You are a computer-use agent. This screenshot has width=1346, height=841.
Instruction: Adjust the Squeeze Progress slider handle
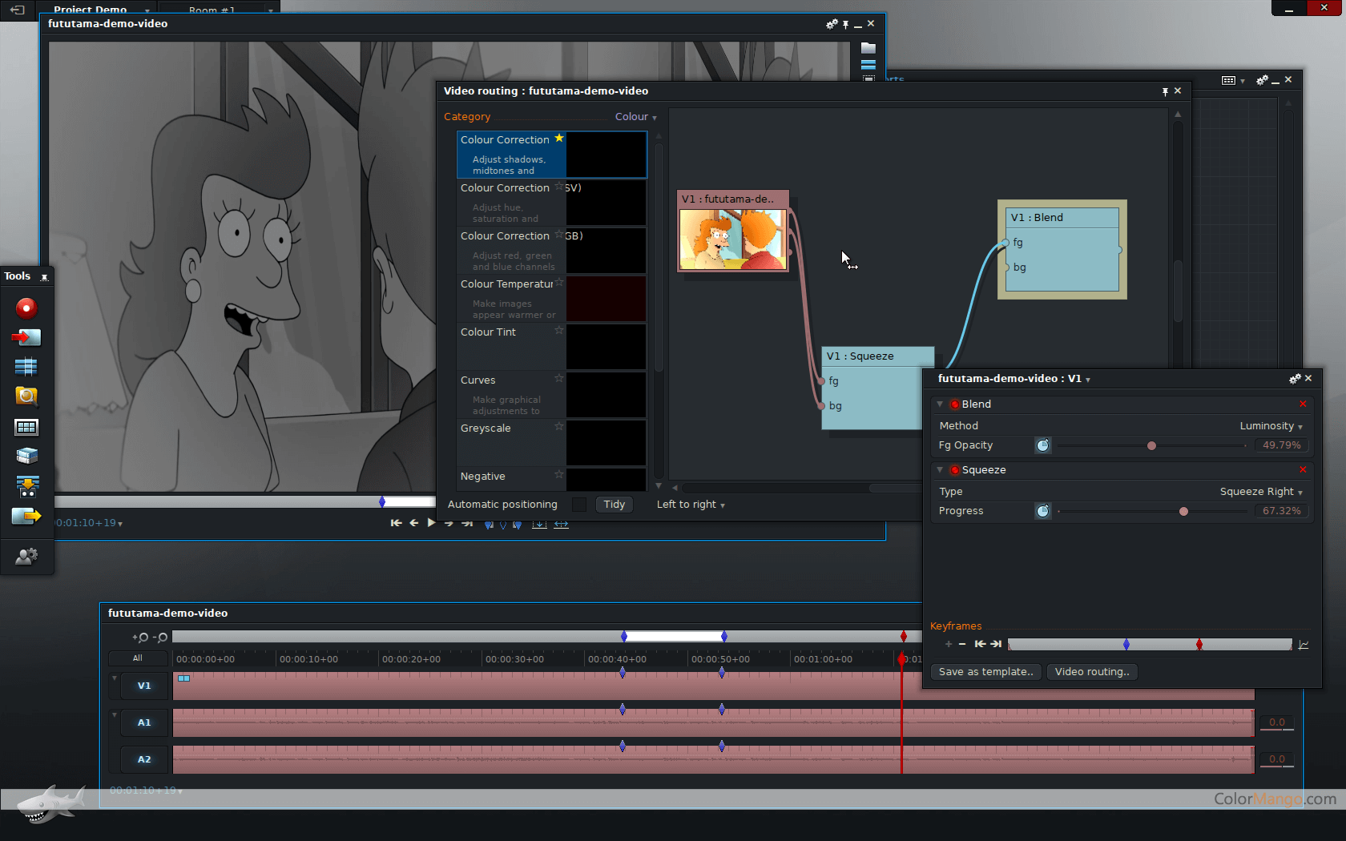click(1183, 511)
